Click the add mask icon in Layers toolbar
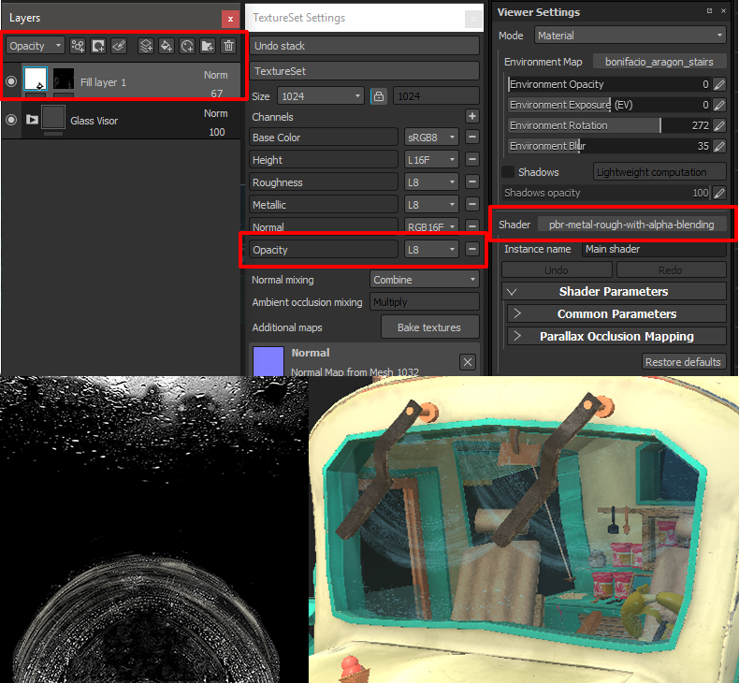 98,46
